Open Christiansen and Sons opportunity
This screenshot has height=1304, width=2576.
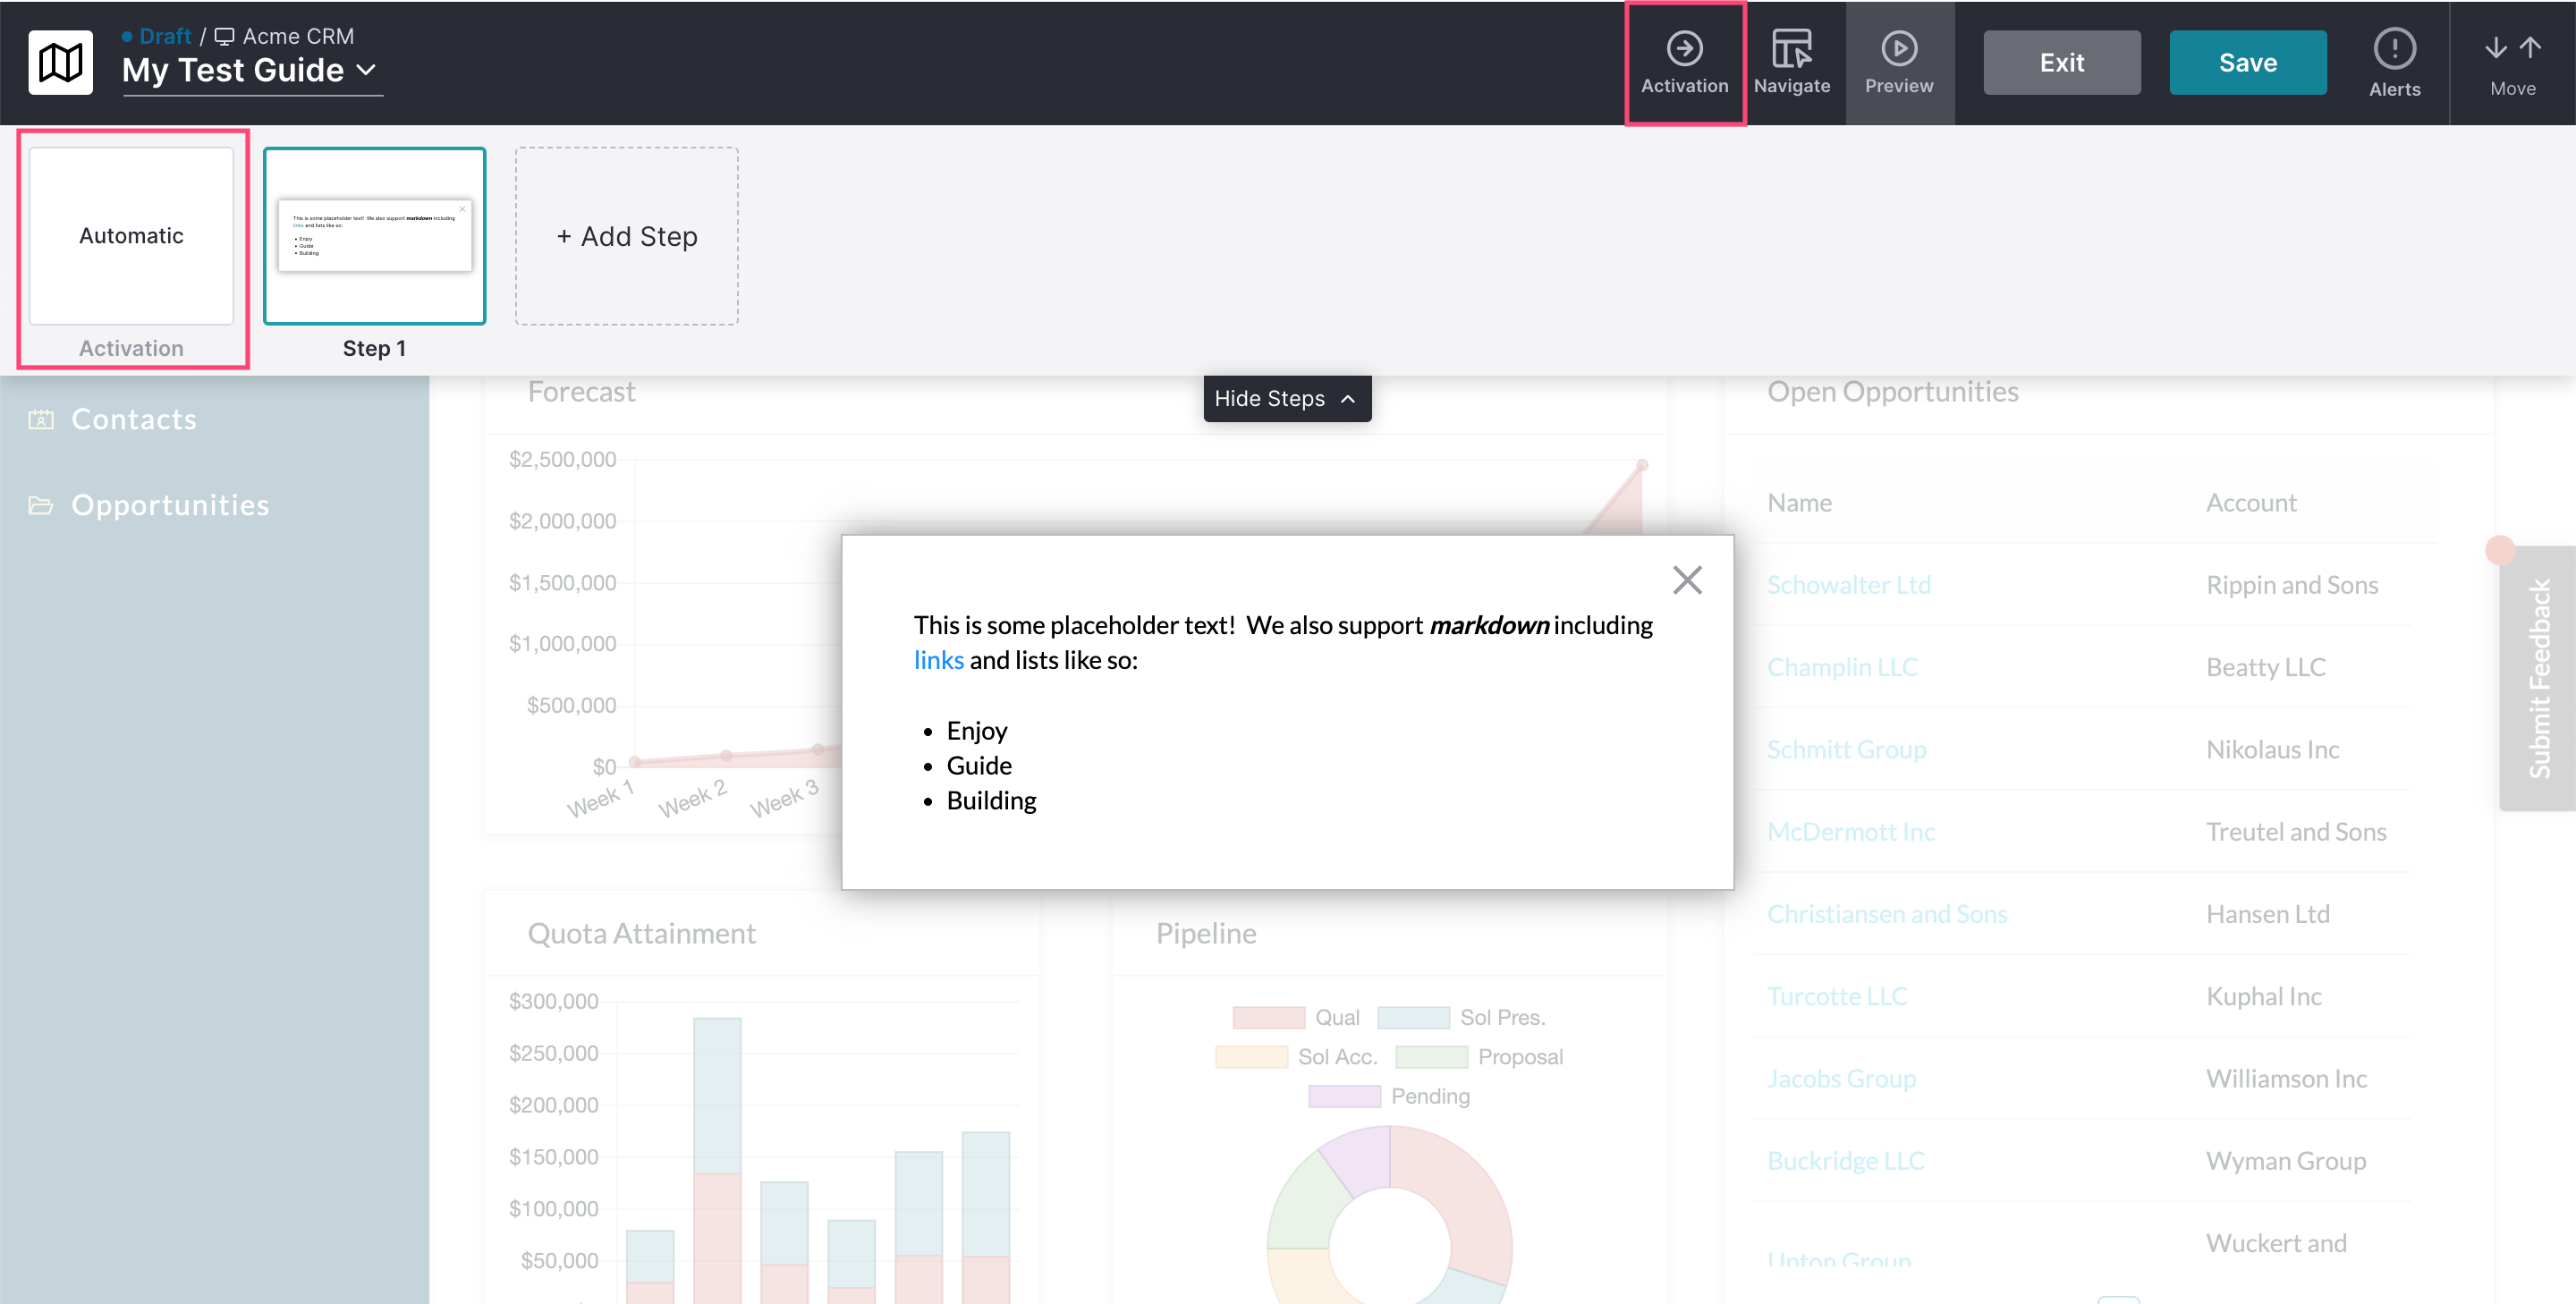(1886, 914)
